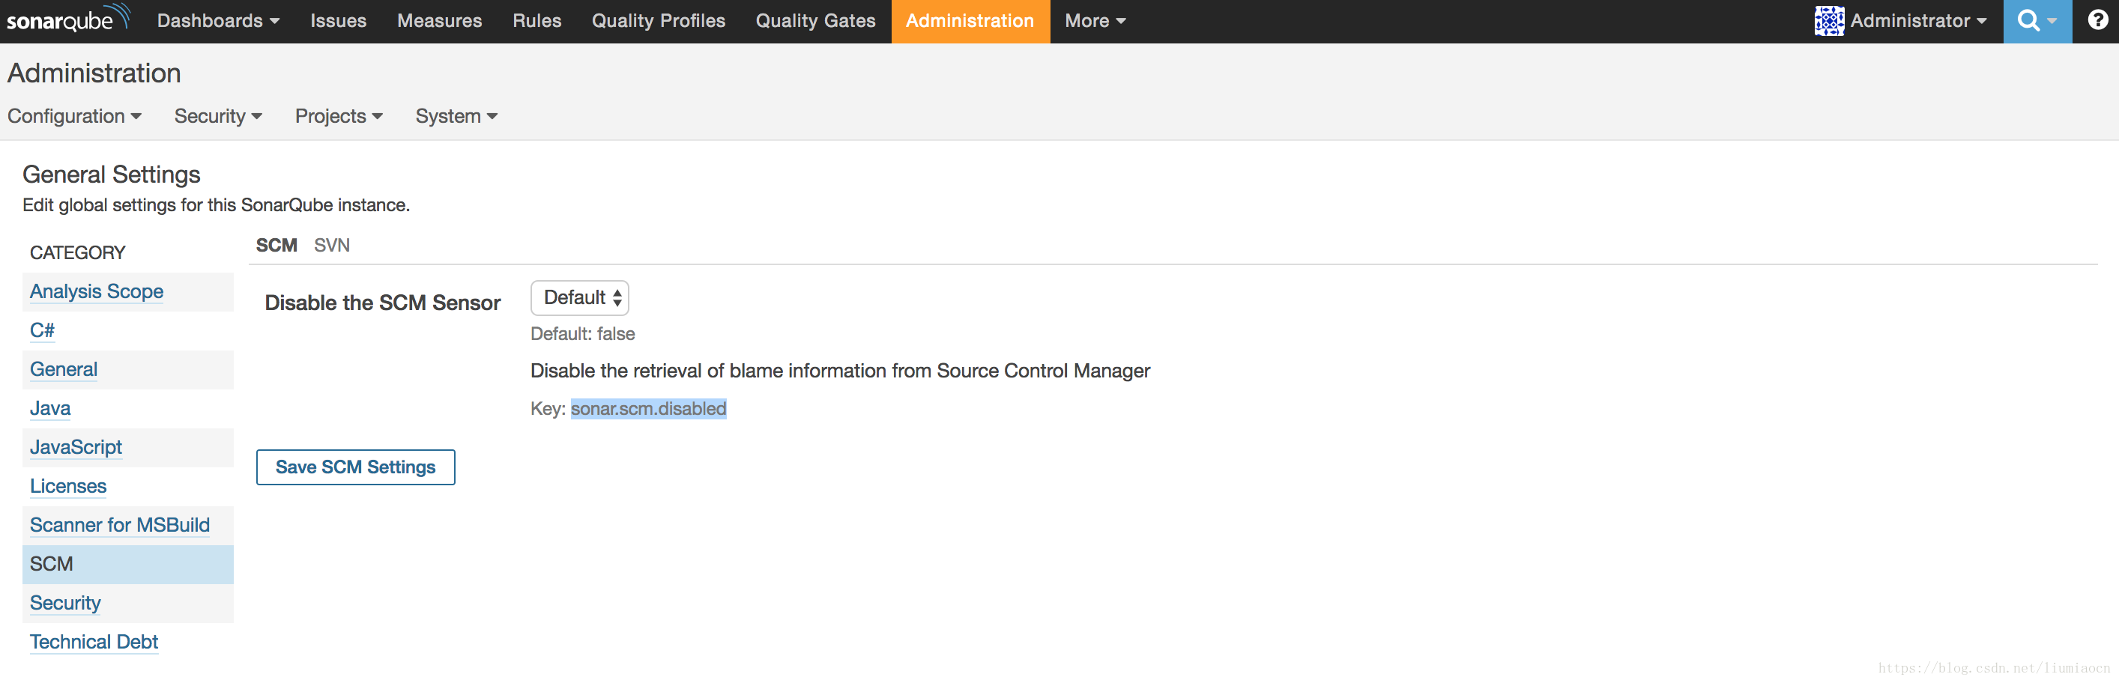Click the highlighted key sonar.scm.disabled
The width and height of the screenshot is (2119, 683).
tap(648, 408)
